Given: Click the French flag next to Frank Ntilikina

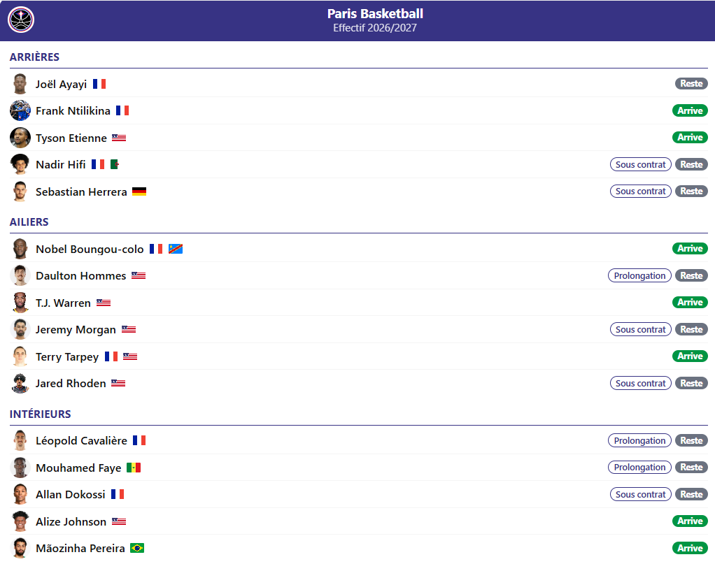Looking at the screenshot, I should pyautogui.click(x=122, y=110).
